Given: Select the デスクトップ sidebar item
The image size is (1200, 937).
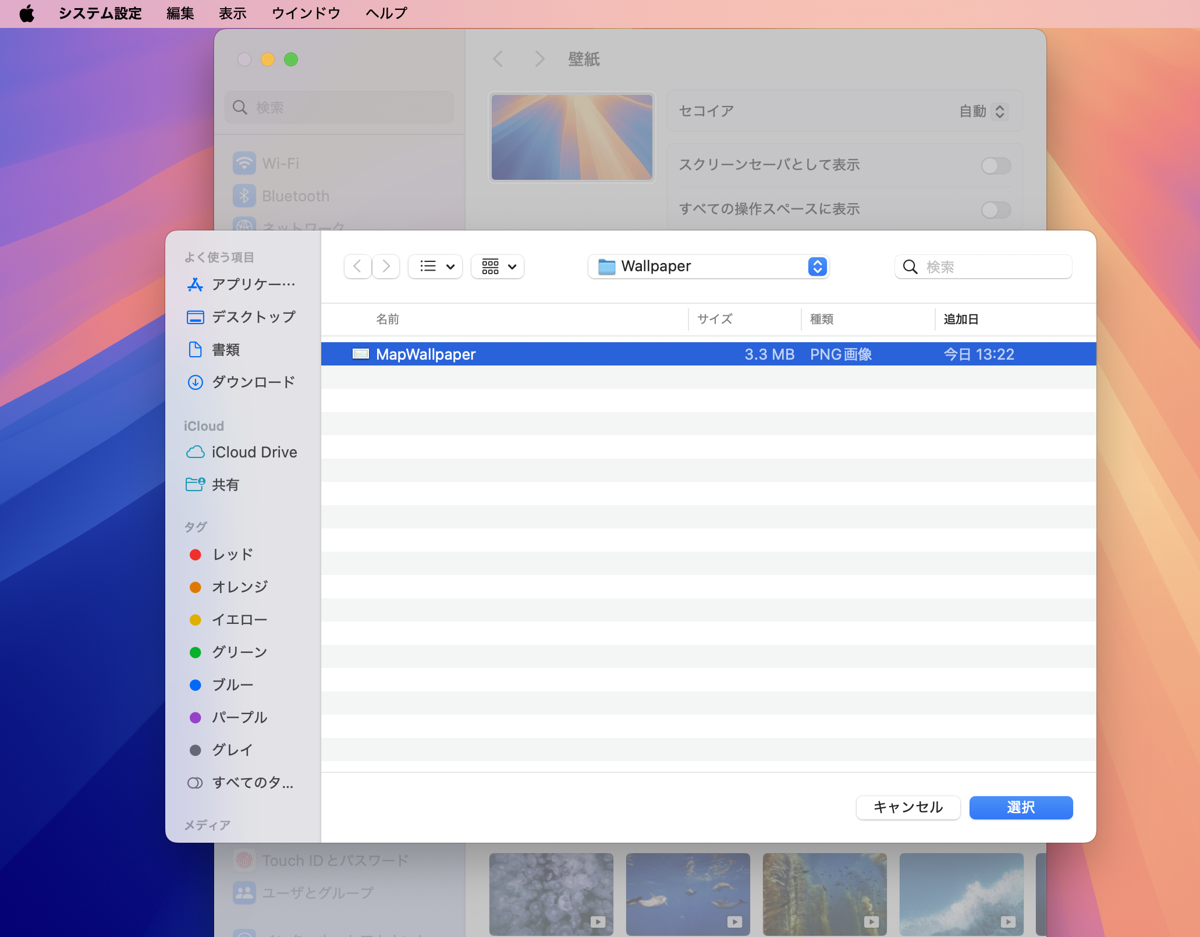Looking at the screenshot, I should coord(253,317).
